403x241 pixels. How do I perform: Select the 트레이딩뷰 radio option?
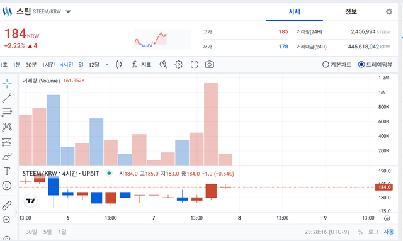[x=375, y=64]
